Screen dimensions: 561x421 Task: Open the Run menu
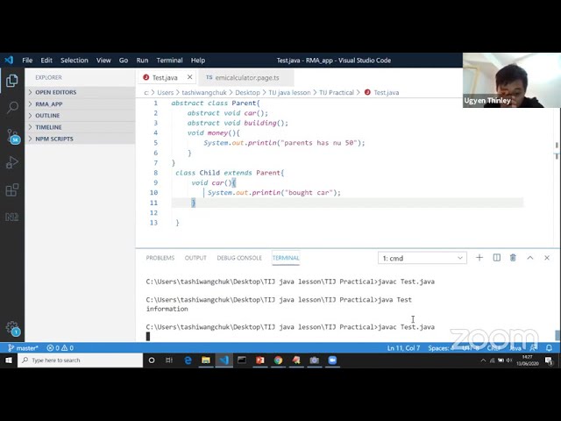(x=142, y=61)
